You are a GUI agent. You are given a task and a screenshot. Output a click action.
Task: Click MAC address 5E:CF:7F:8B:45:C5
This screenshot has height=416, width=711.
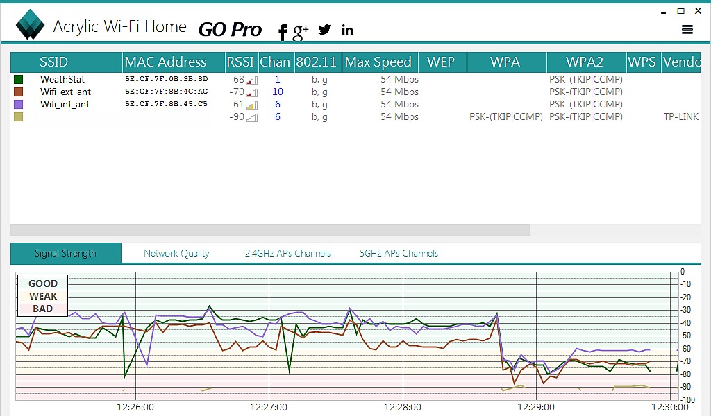click(167, 104)
